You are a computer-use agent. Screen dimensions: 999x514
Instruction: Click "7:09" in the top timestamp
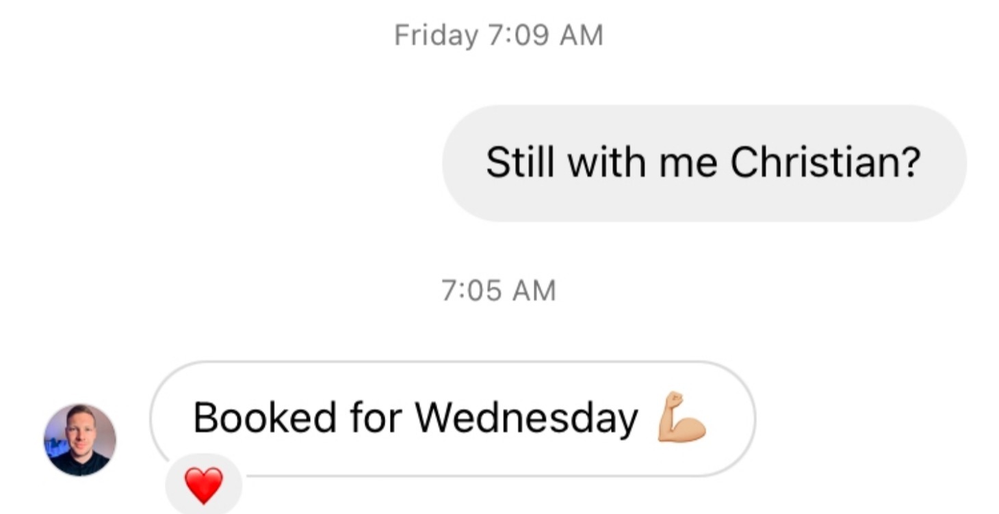(519, 35)
